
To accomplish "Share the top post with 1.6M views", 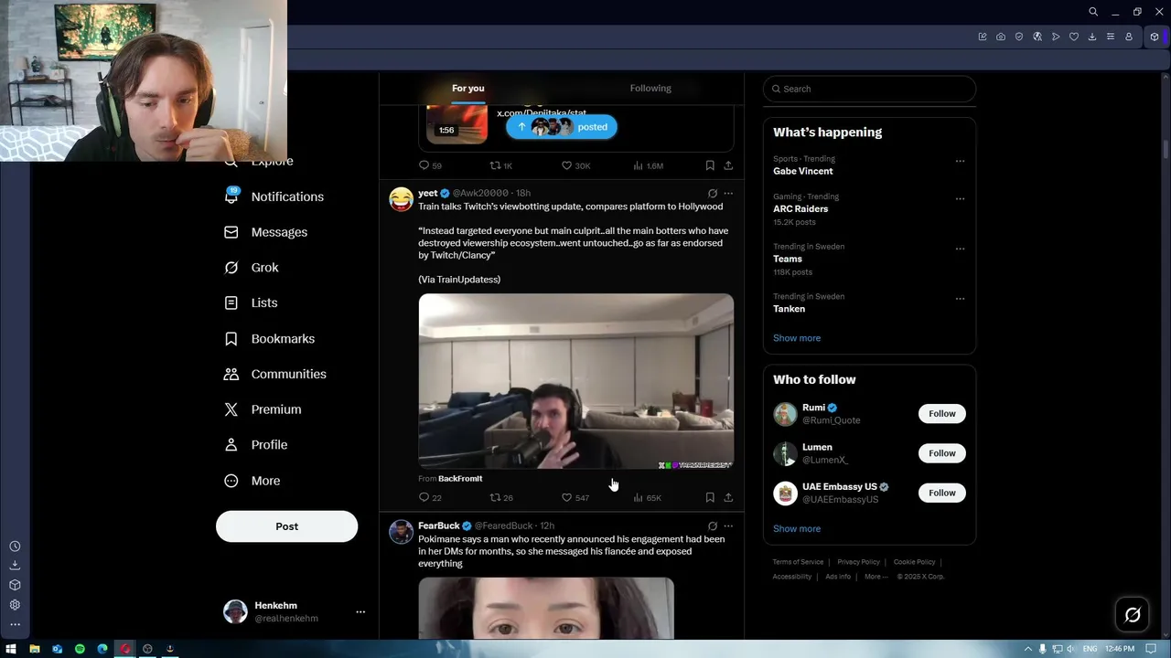I will [728, 165].
